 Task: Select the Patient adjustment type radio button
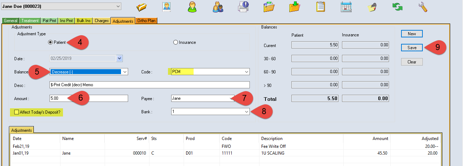pos(51,42)
